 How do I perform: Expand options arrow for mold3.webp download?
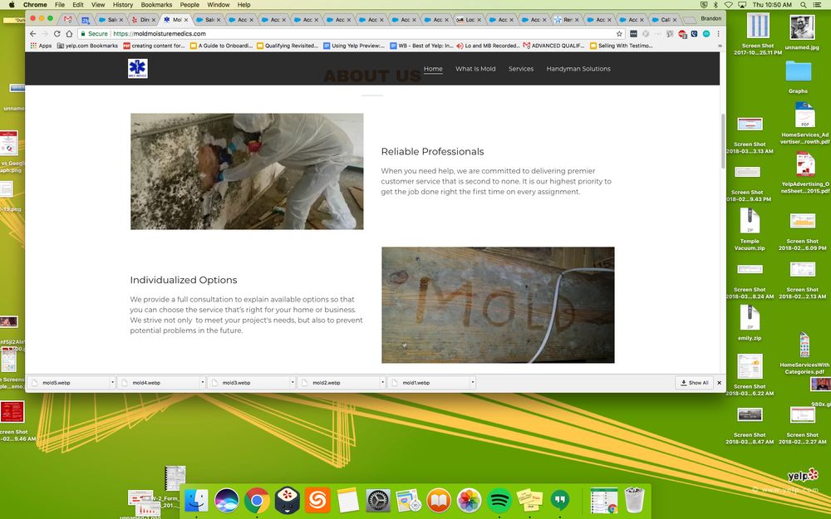point(292,383)
